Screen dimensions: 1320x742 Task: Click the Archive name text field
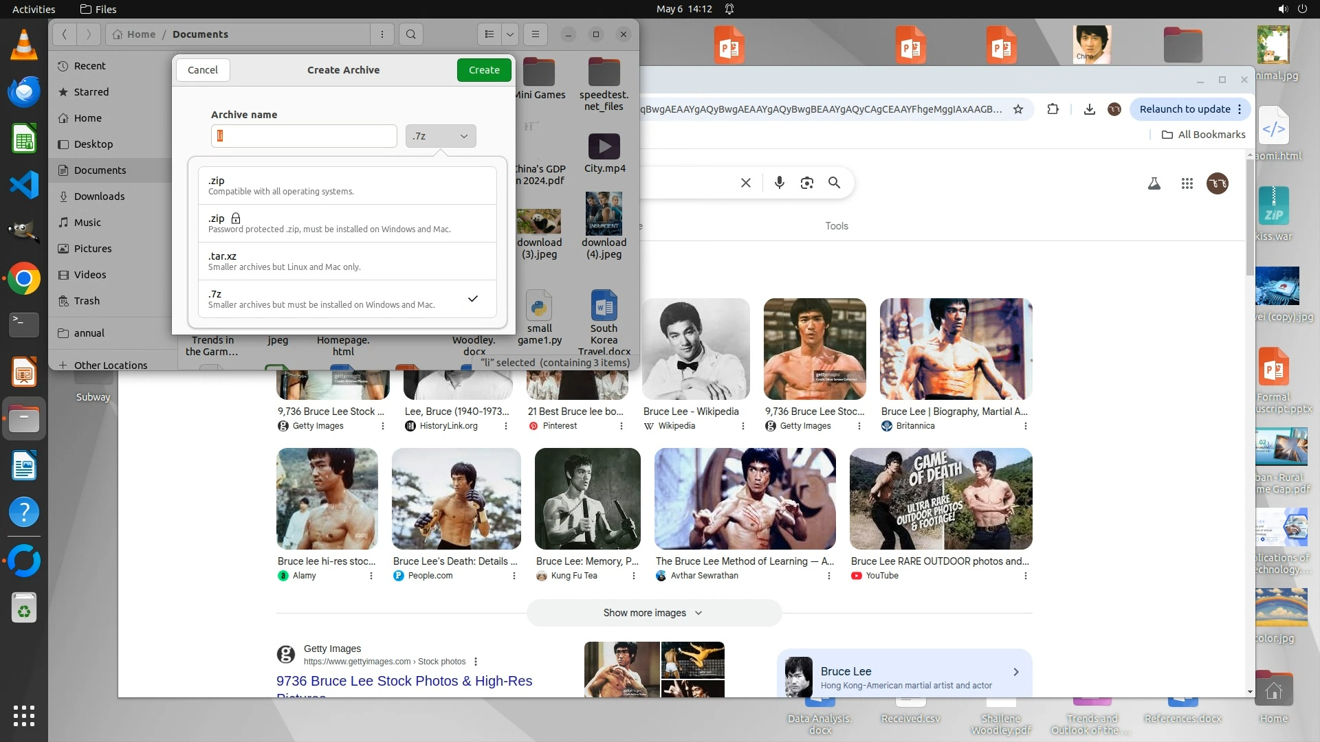pos(304,136)
